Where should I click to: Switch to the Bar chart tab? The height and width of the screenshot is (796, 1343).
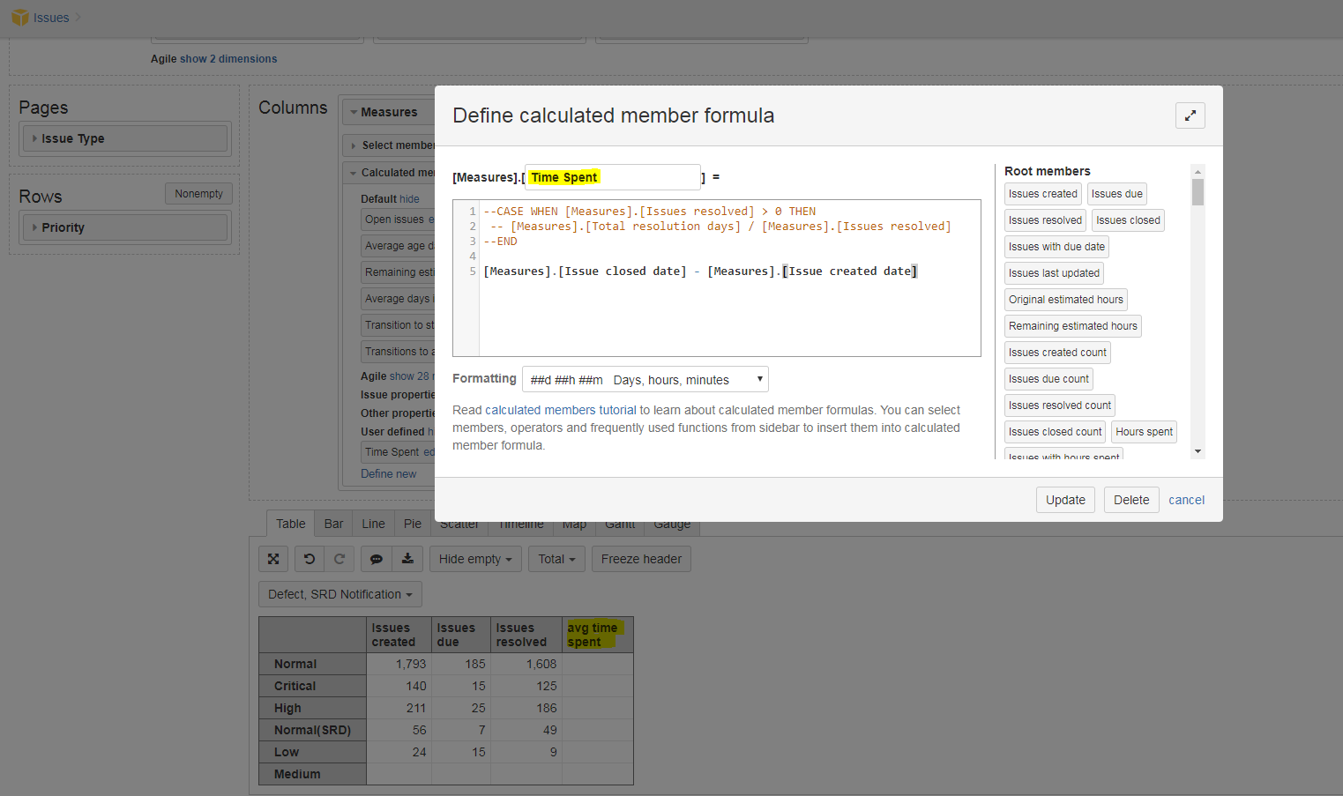tap(333, 524)
